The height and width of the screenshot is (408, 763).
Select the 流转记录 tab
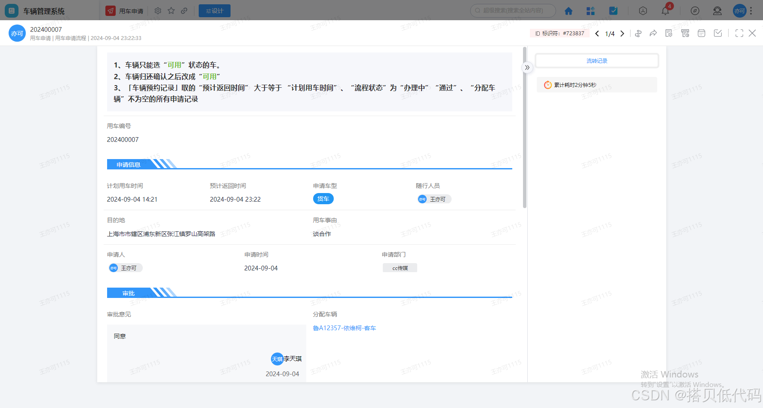[597, 61]
